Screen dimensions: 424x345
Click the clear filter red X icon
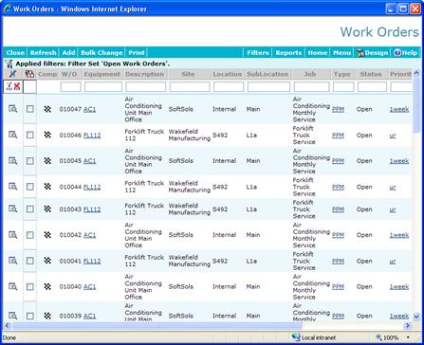coord(17,86)
